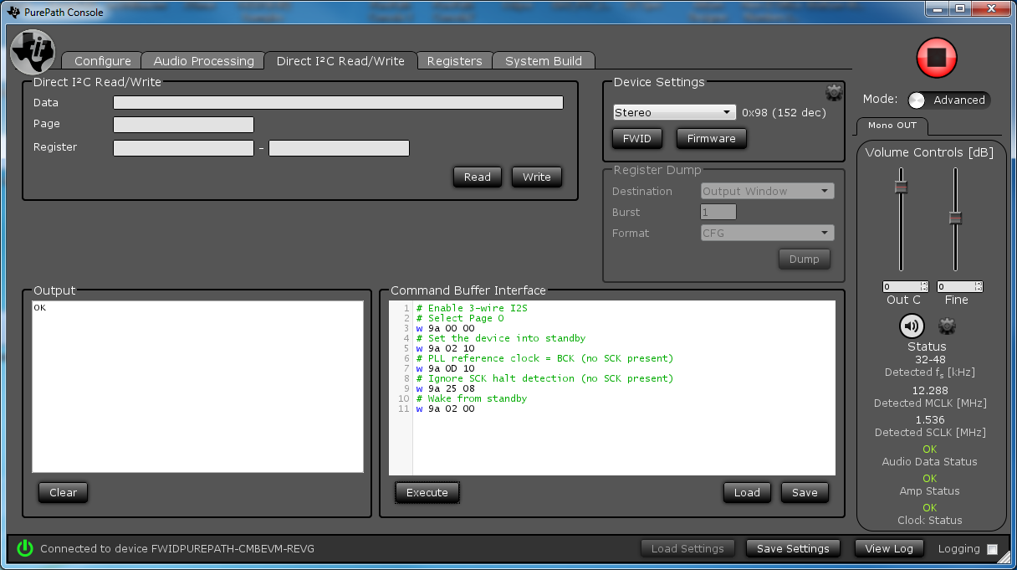Click the Read button
The image size is (1017, 570).
point(477,177)
